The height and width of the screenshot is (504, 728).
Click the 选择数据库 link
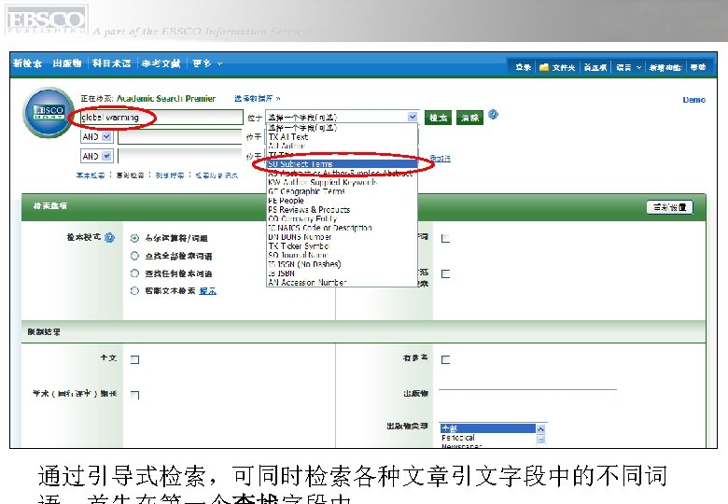click(x=258, y=98)
